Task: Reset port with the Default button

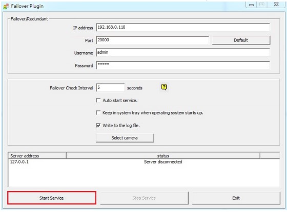Action: pyautogui.click(x=241, y=40)
